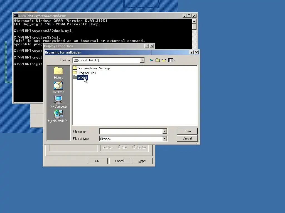The width and height of the screenshot is (285, 213).
Task: Close the Display Properties window
Action: click(152, 46)
